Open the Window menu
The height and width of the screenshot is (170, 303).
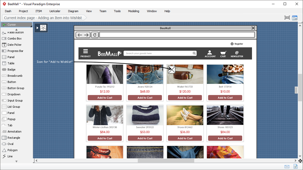click(152, 11)
